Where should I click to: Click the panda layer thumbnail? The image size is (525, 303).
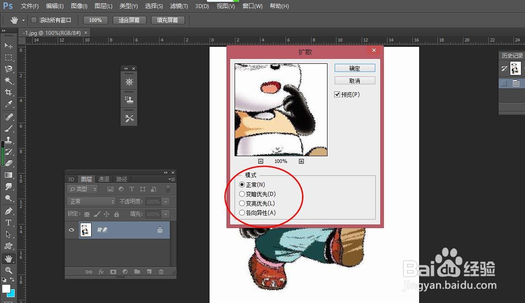tap(85, 230)
